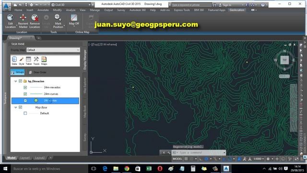
Task: Click the Undo arrow in quick access toolbar
Action: pyautogui.click(x=37, y=5)
